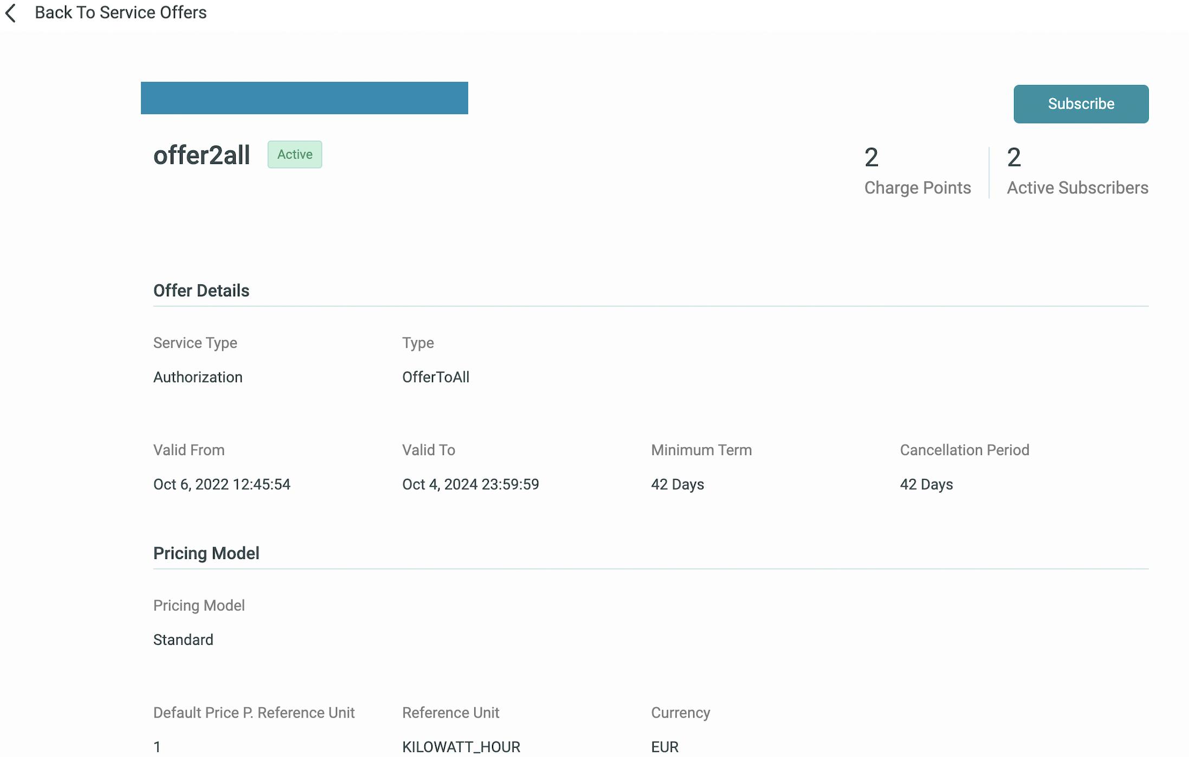
Task: Click the blue banner above offer2all
Action: tap(305, 98)
